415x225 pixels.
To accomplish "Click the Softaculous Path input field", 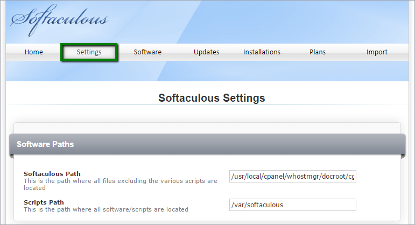I will click(293, 177).
